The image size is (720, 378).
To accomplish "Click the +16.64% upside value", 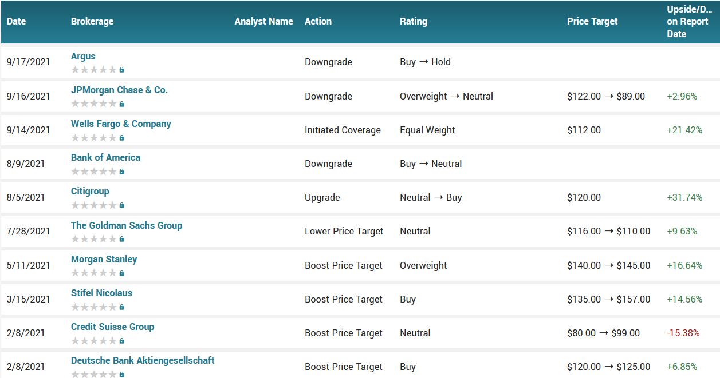I will [x=684, y=265].
